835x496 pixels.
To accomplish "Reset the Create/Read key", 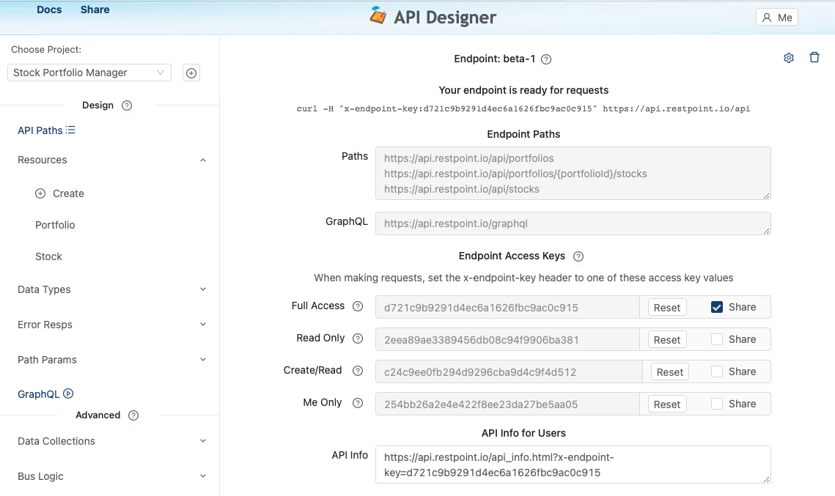I will pyautogui.click(x=670, y=372).
